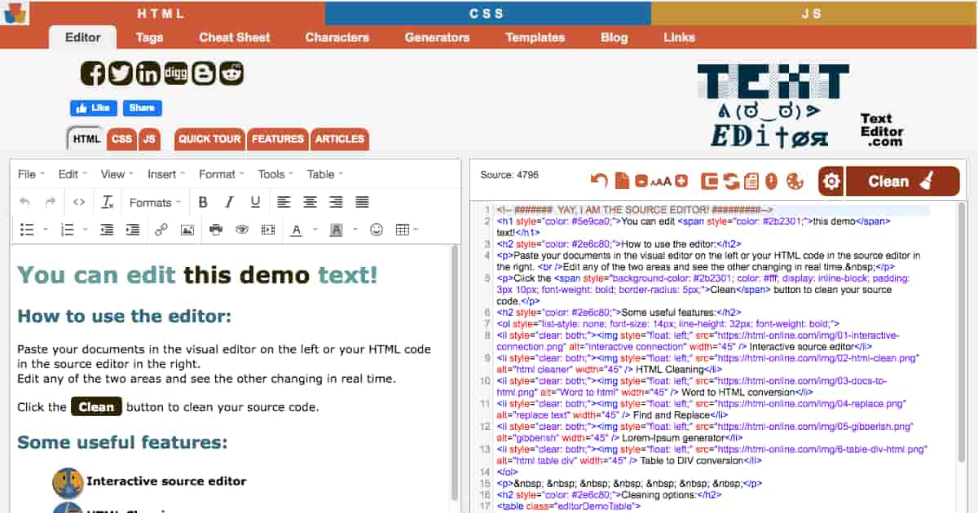The image size is (978, 513).
Task: Redo action in visual editor toolbar
Action: 51,202
